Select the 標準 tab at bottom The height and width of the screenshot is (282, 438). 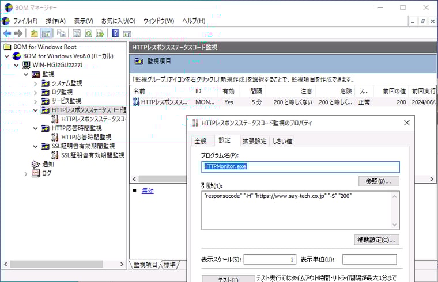pos(170,264)
